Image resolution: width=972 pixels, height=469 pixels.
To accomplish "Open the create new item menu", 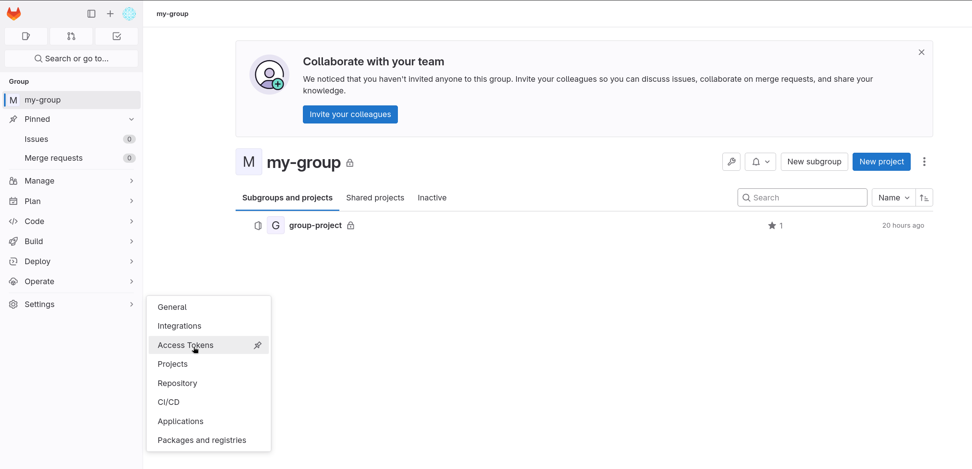I will coord(109,14).
